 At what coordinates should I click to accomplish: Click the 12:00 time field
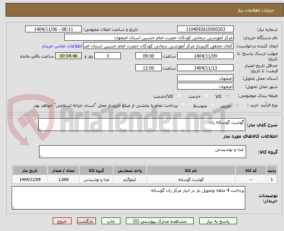[149, 68]
